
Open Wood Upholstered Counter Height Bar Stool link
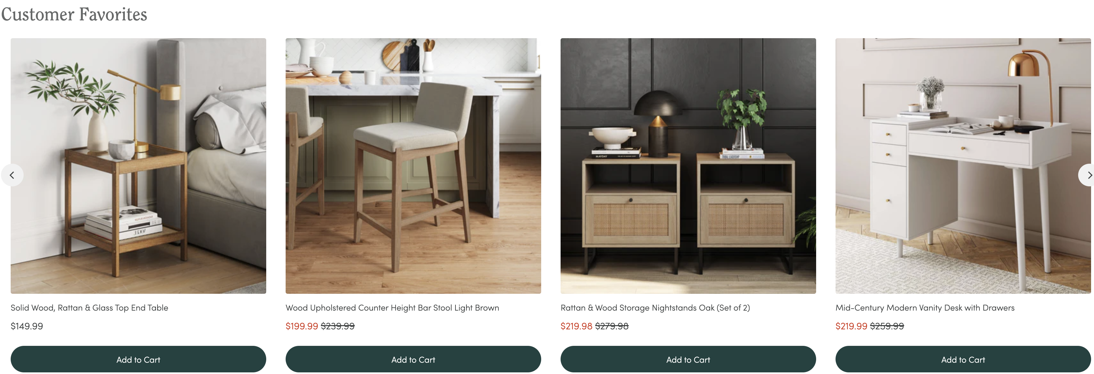coord(392,308)
